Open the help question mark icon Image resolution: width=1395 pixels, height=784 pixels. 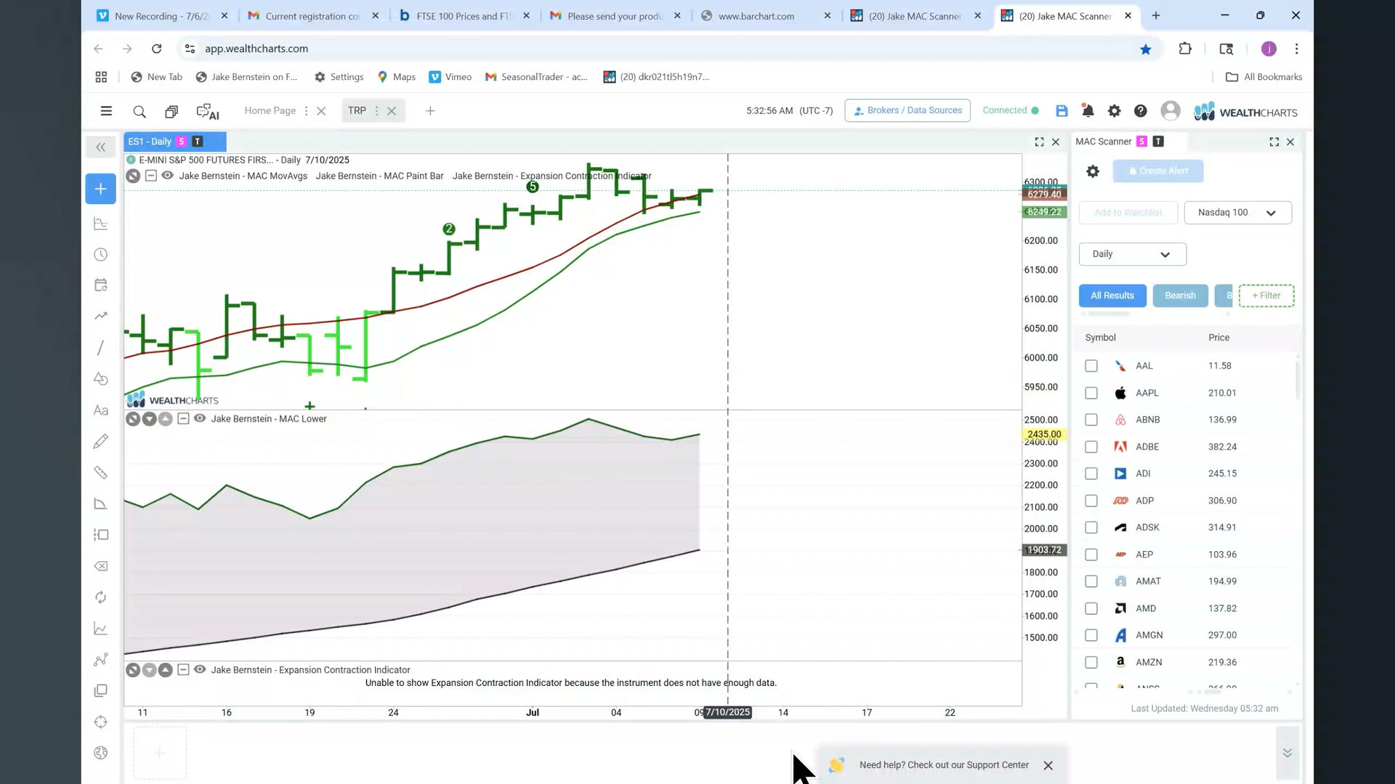1141,111
